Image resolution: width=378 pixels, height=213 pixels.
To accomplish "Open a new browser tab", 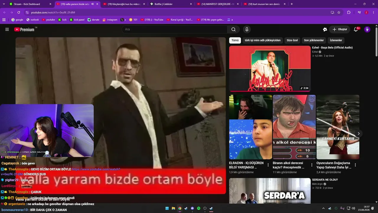I will pos(292,4).
